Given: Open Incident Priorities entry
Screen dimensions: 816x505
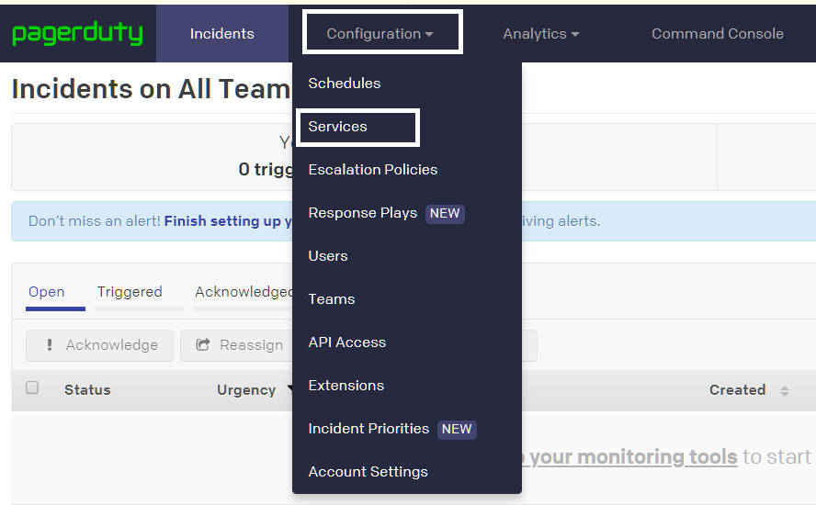Looking at the screenshot, I should pos(368,429).
